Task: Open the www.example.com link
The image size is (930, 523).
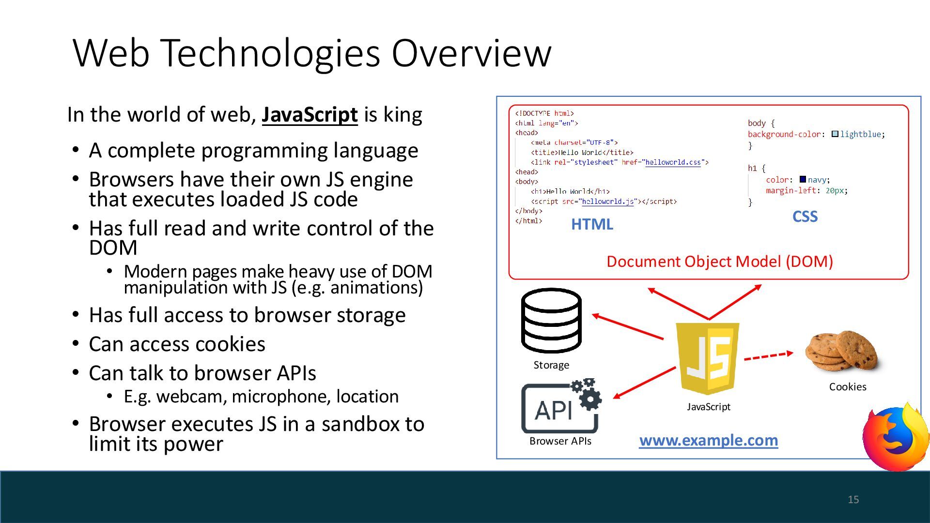Action: (x=708, y=440)
